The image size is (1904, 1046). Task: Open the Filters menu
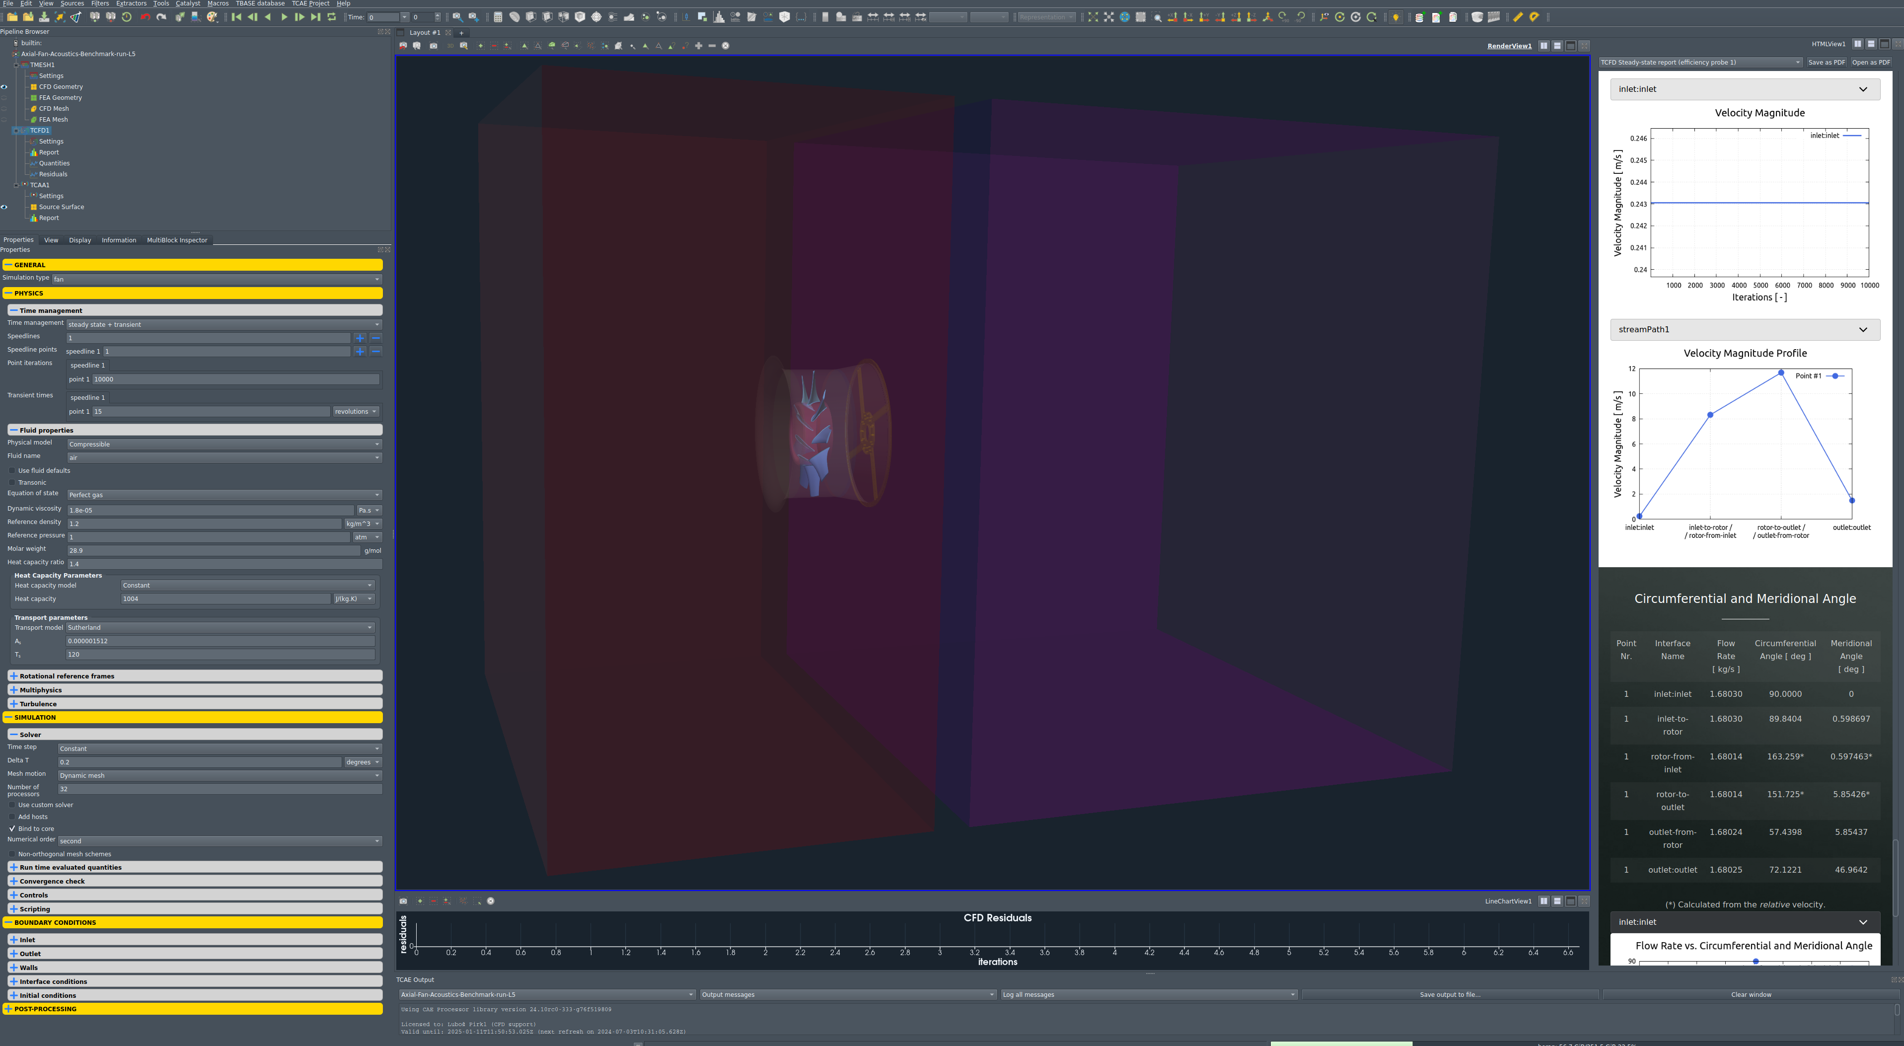coord(100,3)
